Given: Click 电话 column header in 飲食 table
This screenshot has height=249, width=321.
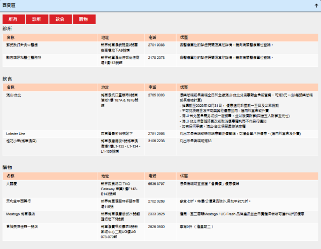Looking at the screenshot, I should (x=152, y=87).
